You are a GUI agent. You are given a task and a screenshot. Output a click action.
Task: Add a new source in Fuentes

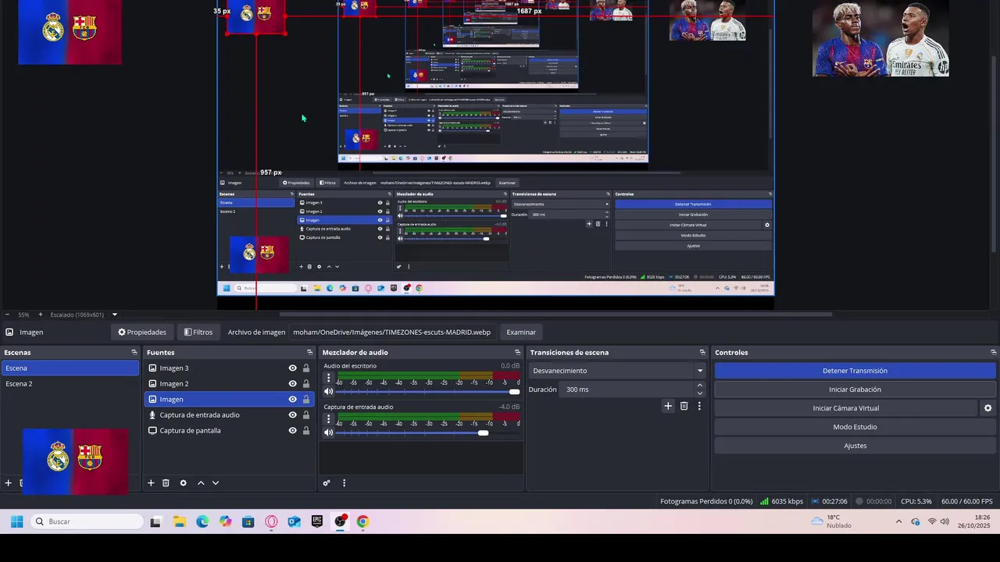click(151, 483)
